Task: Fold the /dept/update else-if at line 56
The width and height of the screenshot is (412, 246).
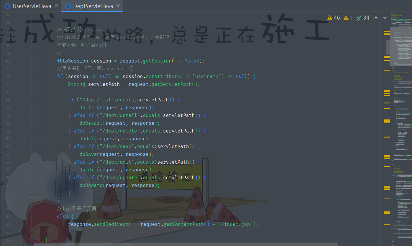Action: (32, 177)
